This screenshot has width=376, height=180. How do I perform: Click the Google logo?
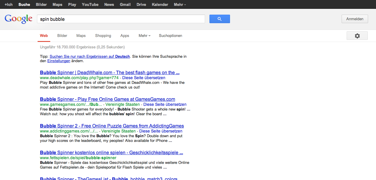click(x=18, y=19)
